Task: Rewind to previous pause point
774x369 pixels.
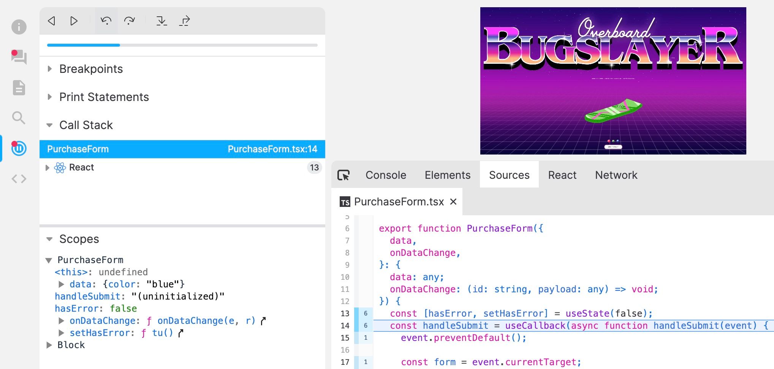Action: tap(52, 20)
